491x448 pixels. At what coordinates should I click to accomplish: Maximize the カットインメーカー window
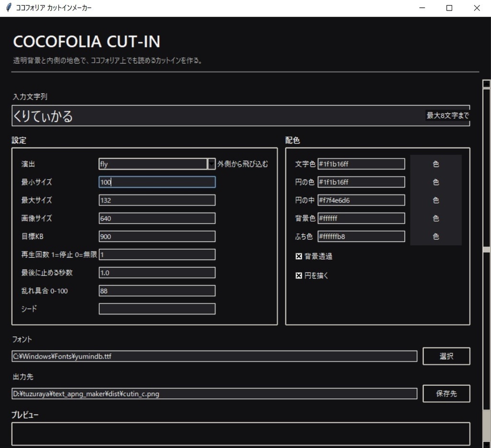449,8
